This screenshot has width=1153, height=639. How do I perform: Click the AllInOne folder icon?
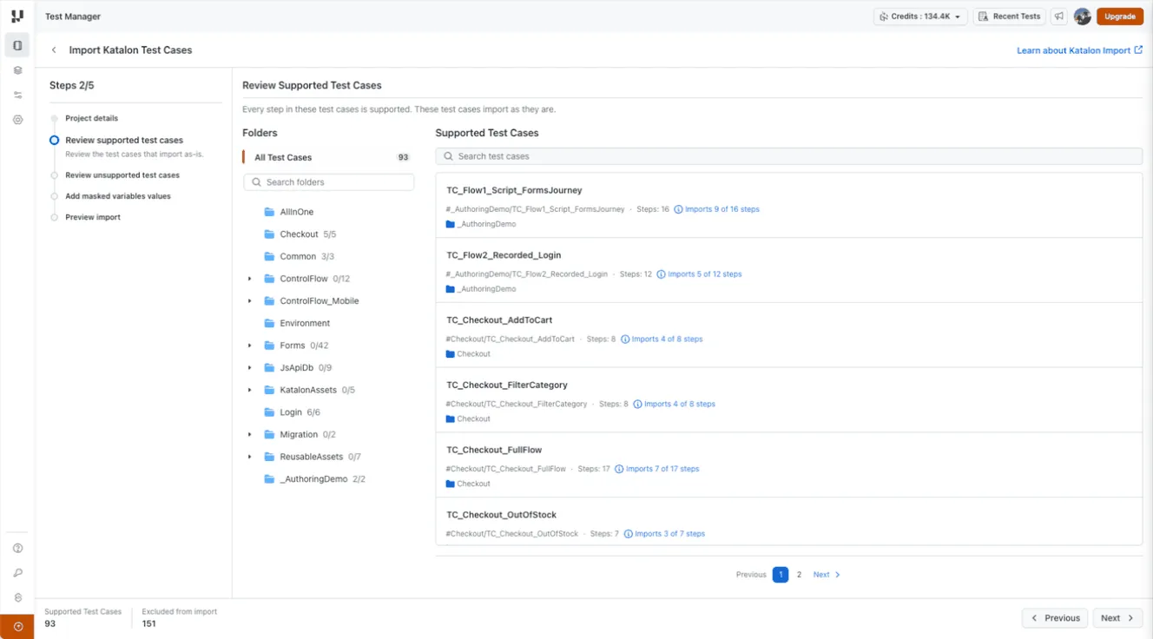pyautogui.click(x=269, y=212)
